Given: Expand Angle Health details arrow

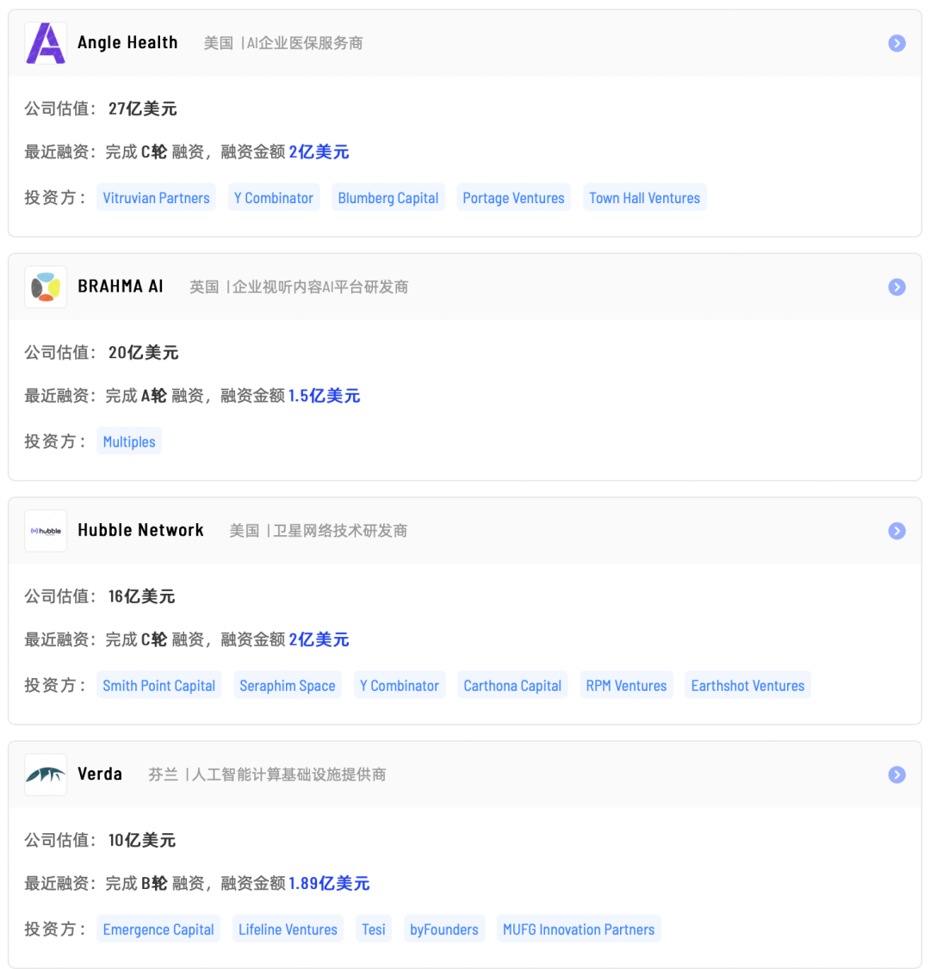Looking at the screenshot, I should [896, 43].
